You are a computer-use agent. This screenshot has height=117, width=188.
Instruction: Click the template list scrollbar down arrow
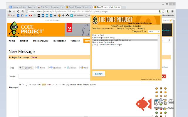[159, 68]
